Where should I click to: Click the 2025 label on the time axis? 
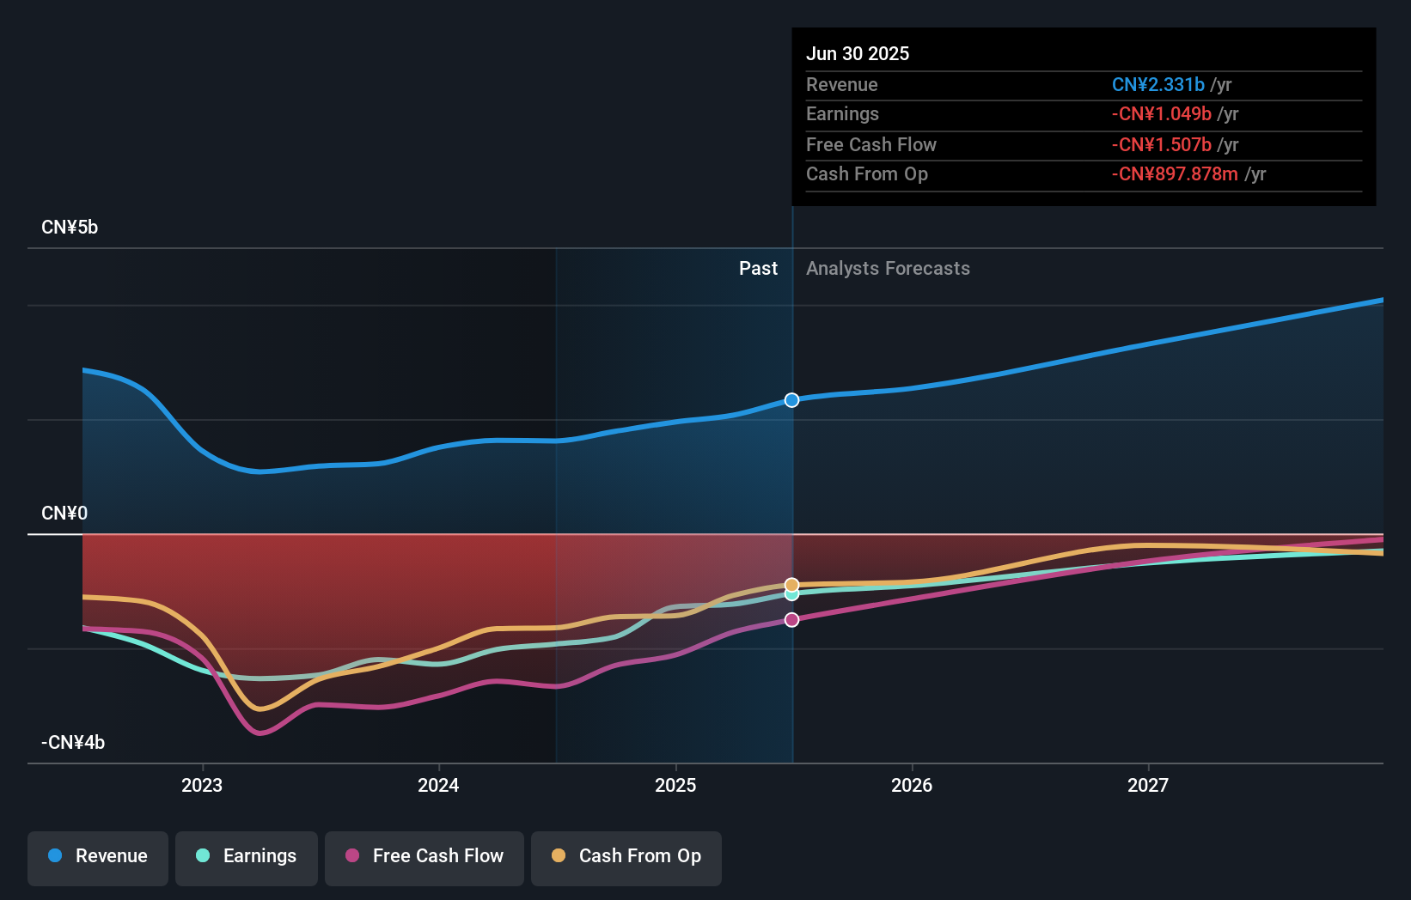[x=676, y=784]
